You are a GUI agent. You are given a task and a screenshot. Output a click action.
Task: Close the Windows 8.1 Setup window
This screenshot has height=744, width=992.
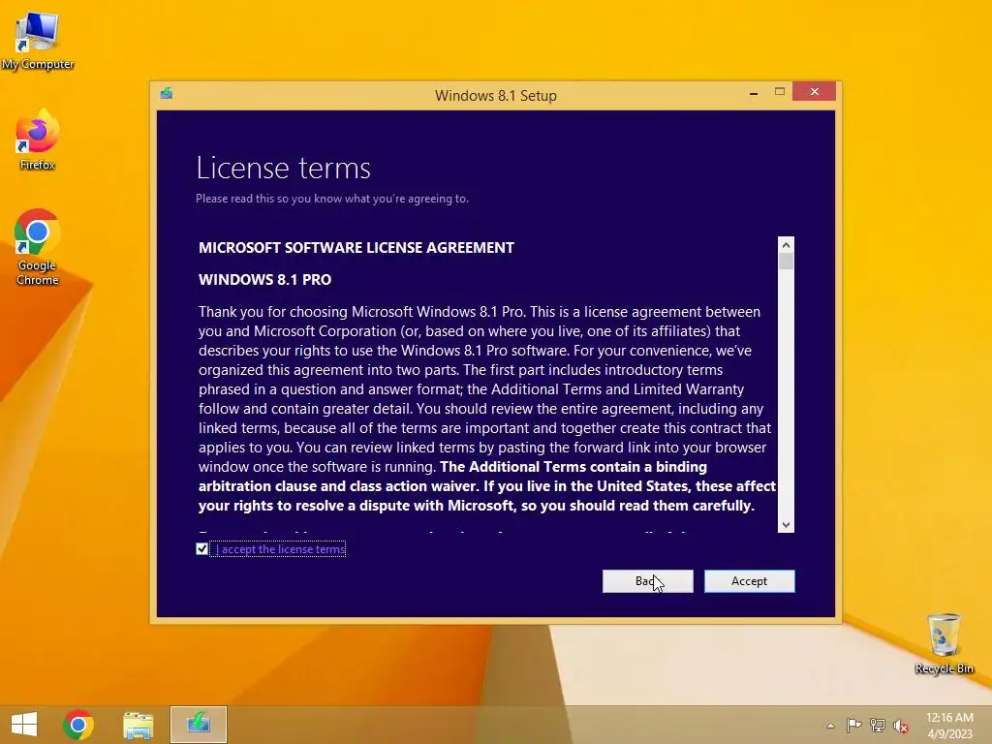(x=814, y=92)
